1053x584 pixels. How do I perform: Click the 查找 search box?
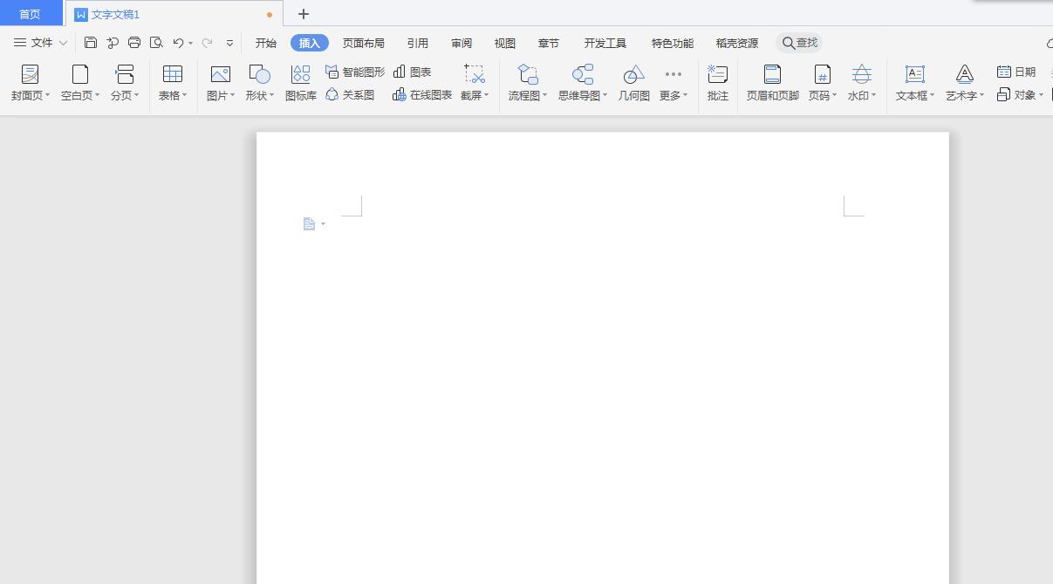799,42
